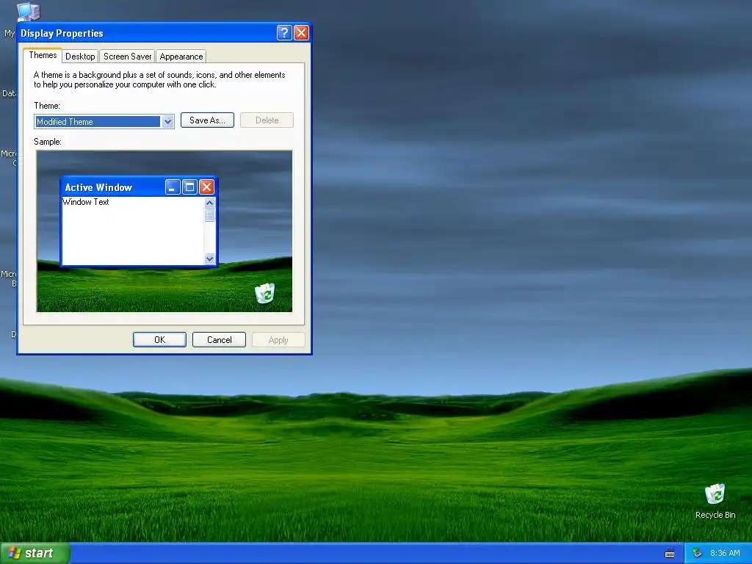Confirm with the OK button
This screenshot has width=752, height=564.
159,339
